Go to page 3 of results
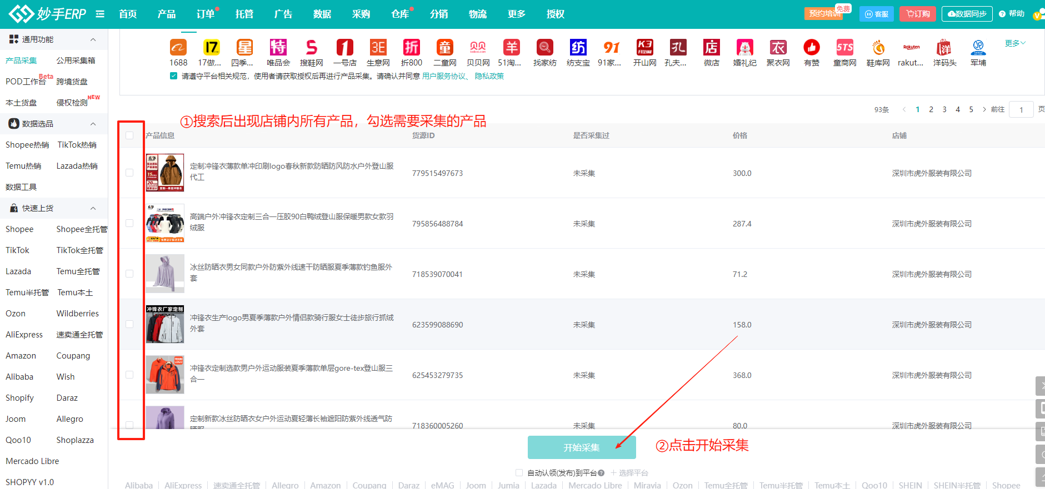Image resolution: width=1045 pixels, height=489 pixels. 944,109
